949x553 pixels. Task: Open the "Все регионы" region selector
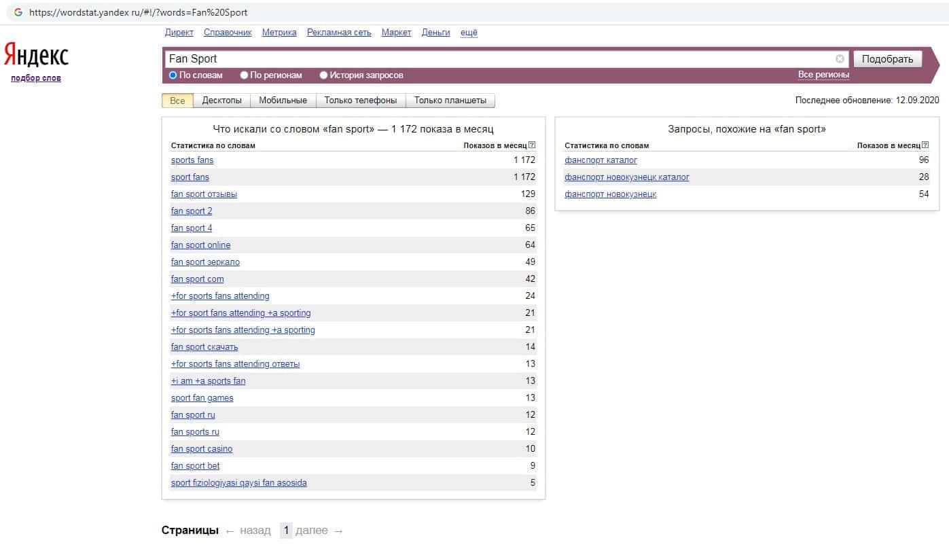point(823,75)
